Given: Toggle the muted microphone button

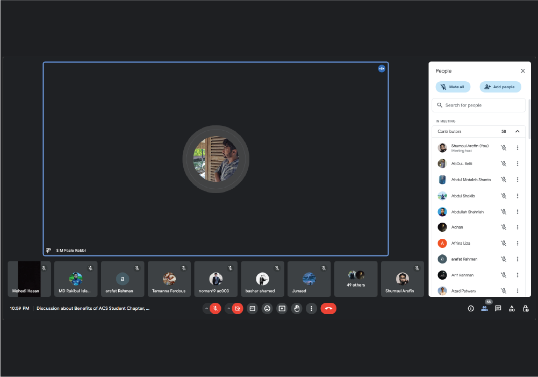Looking at the screenshot, I should pyautogui.click(x=216, y=309).
